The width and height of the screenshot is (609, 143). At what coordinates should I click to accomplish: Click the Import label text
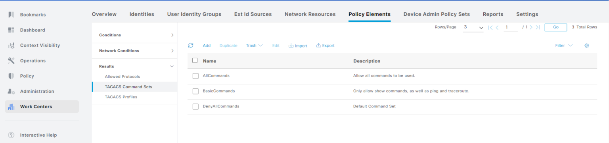tap(301, 46)
